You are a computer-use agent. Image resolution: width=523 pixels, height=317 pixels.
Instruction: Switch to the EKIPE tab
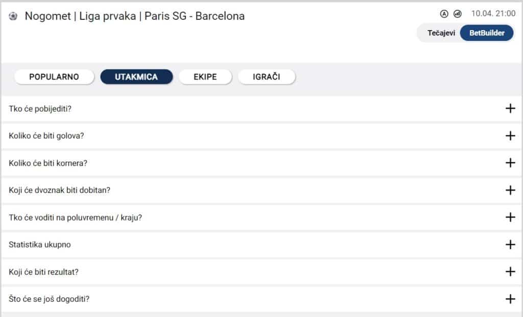pos(205,77)
